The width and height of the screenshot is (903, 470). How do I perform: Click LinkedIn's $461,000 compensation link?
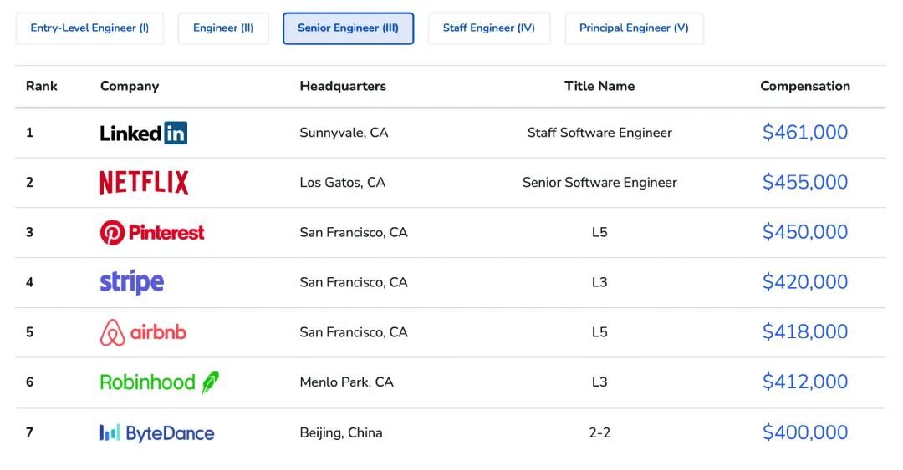tap(804, 133)
